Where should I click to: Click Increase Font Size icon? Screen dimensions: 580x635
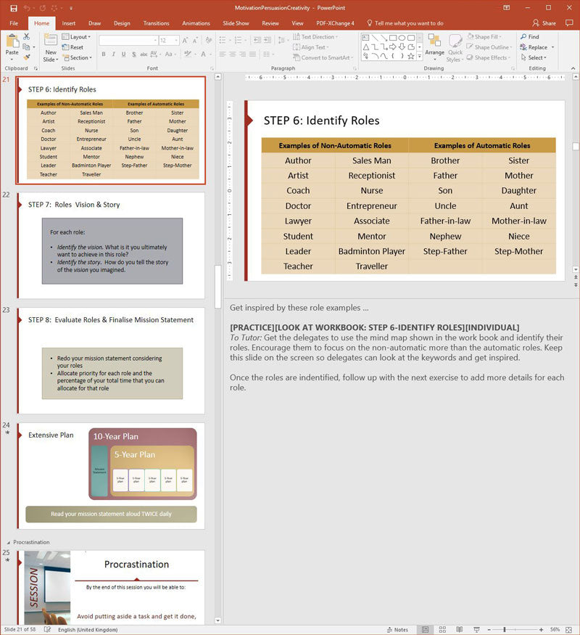click(185, 41)
